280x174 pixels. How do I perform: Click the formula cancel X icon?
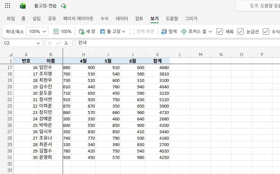(x=50, y=43)
